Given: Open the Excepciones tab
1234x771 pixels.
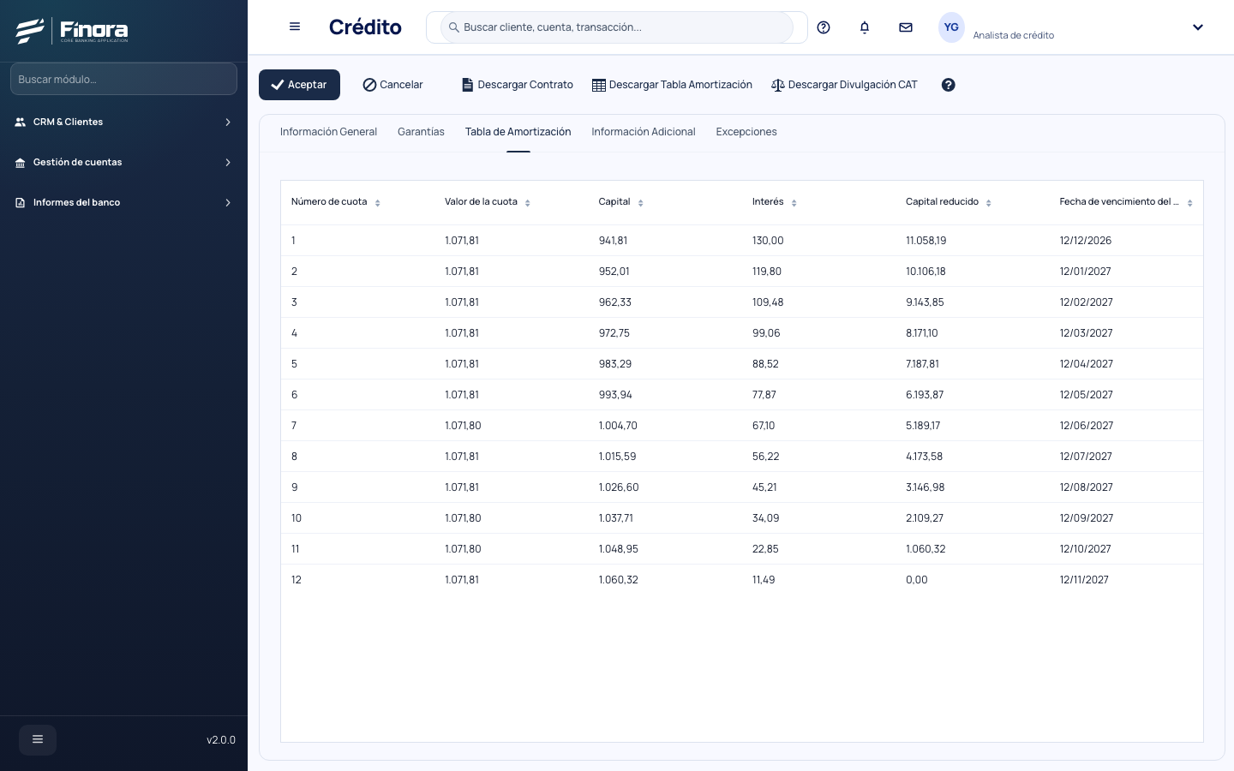Looking at the screenshot, I should pyautogui.click(x=746, y=132).
